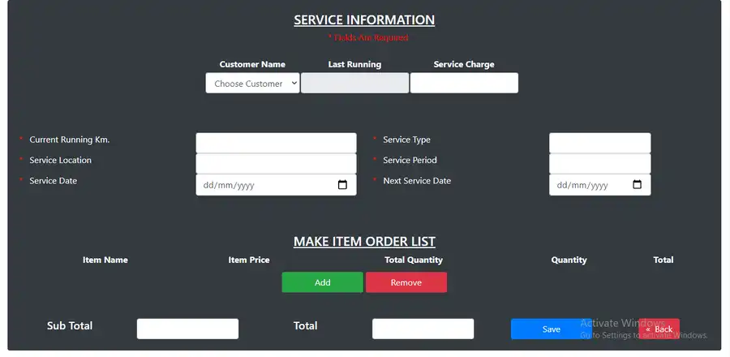730x357 pixels.
Task: Focus the Last Running field
Action: tap(354, 84)
